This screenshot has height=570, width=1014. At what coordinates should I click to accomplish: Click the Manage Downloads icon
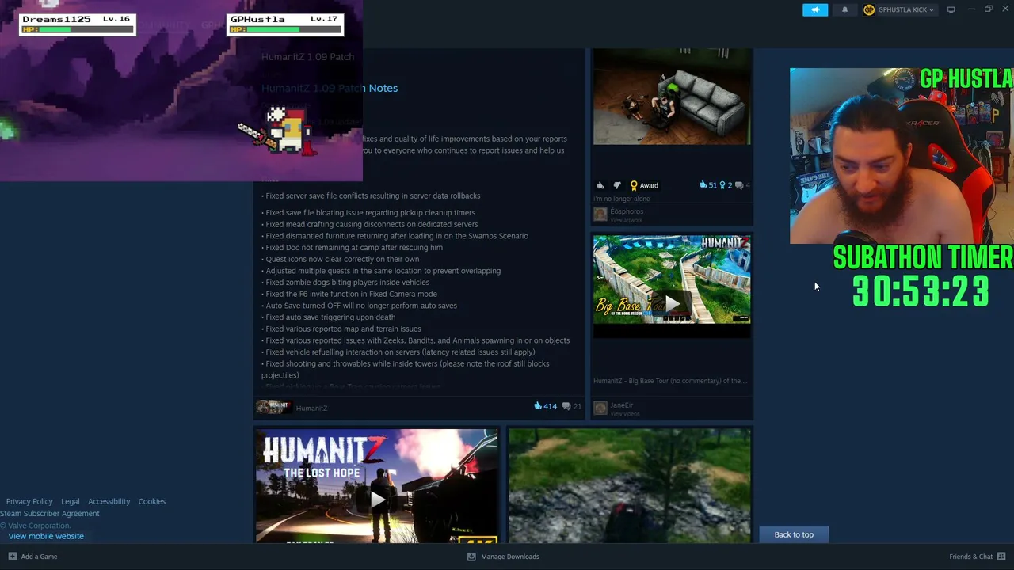point(471,557)
